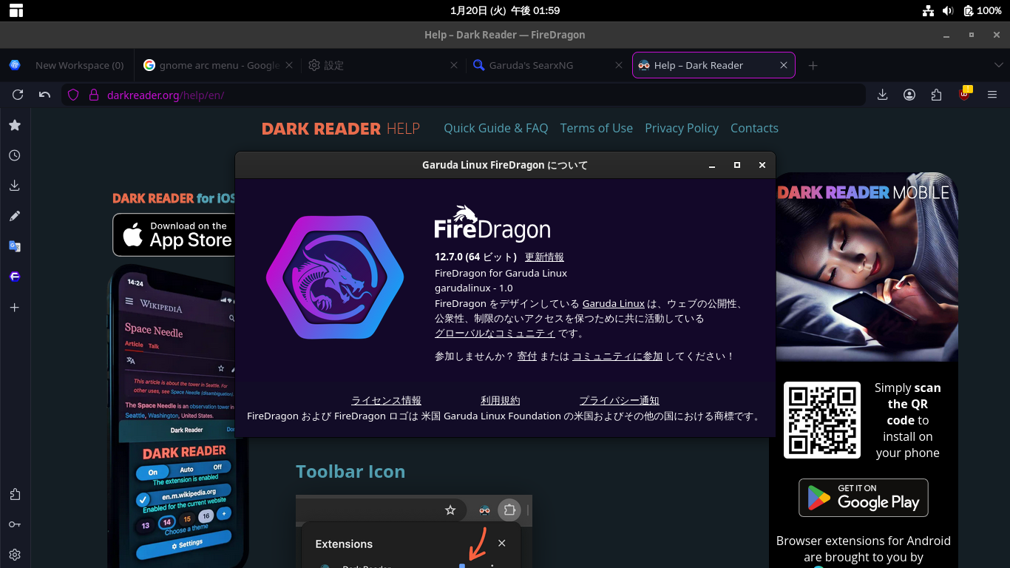Add a new sidebar panel with plus
1010x568 pixels.
click(15, 307)
